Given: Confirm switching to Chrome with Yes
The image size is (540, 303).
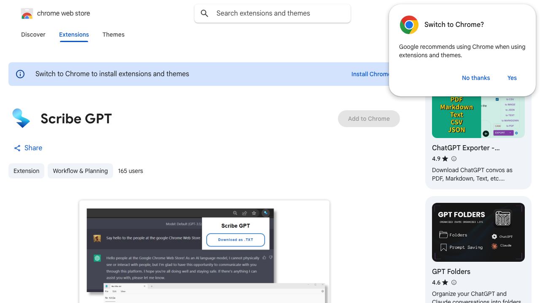Looking at the screenshot, I should [x=512, y=78].
